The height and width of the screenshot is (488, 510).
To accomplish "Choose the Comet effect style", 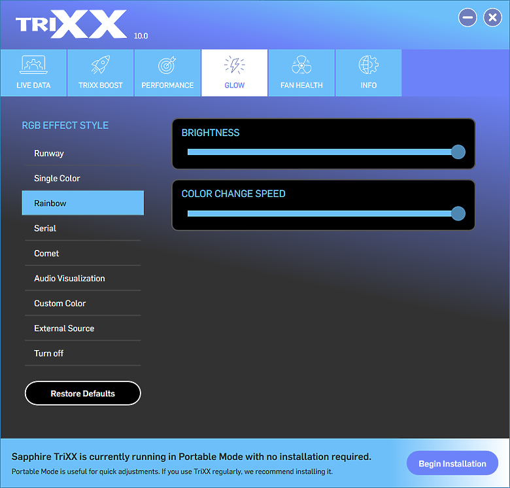I will point(82,253).
